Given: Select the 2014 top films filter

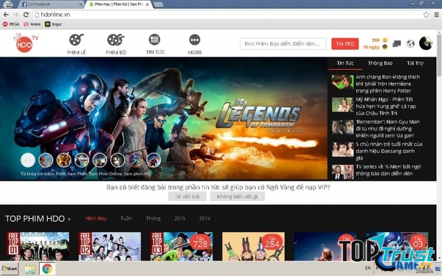Looking at the screenshot, I should click(204, 218).
